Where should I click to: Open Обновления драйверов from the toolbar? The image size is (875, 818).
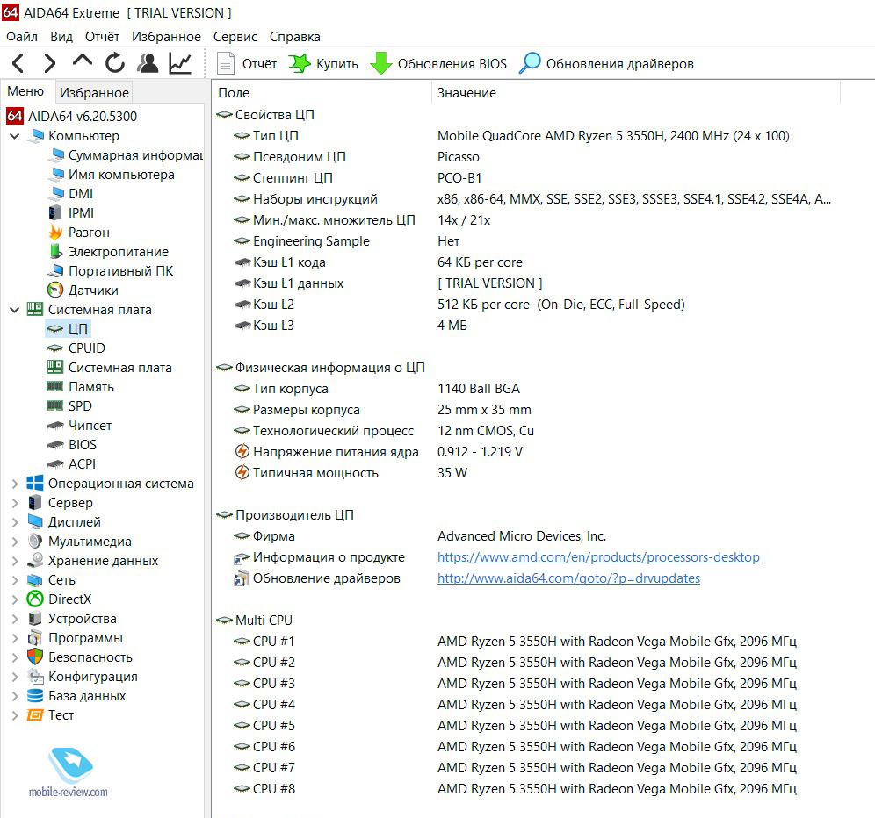(x=606, y=63)
